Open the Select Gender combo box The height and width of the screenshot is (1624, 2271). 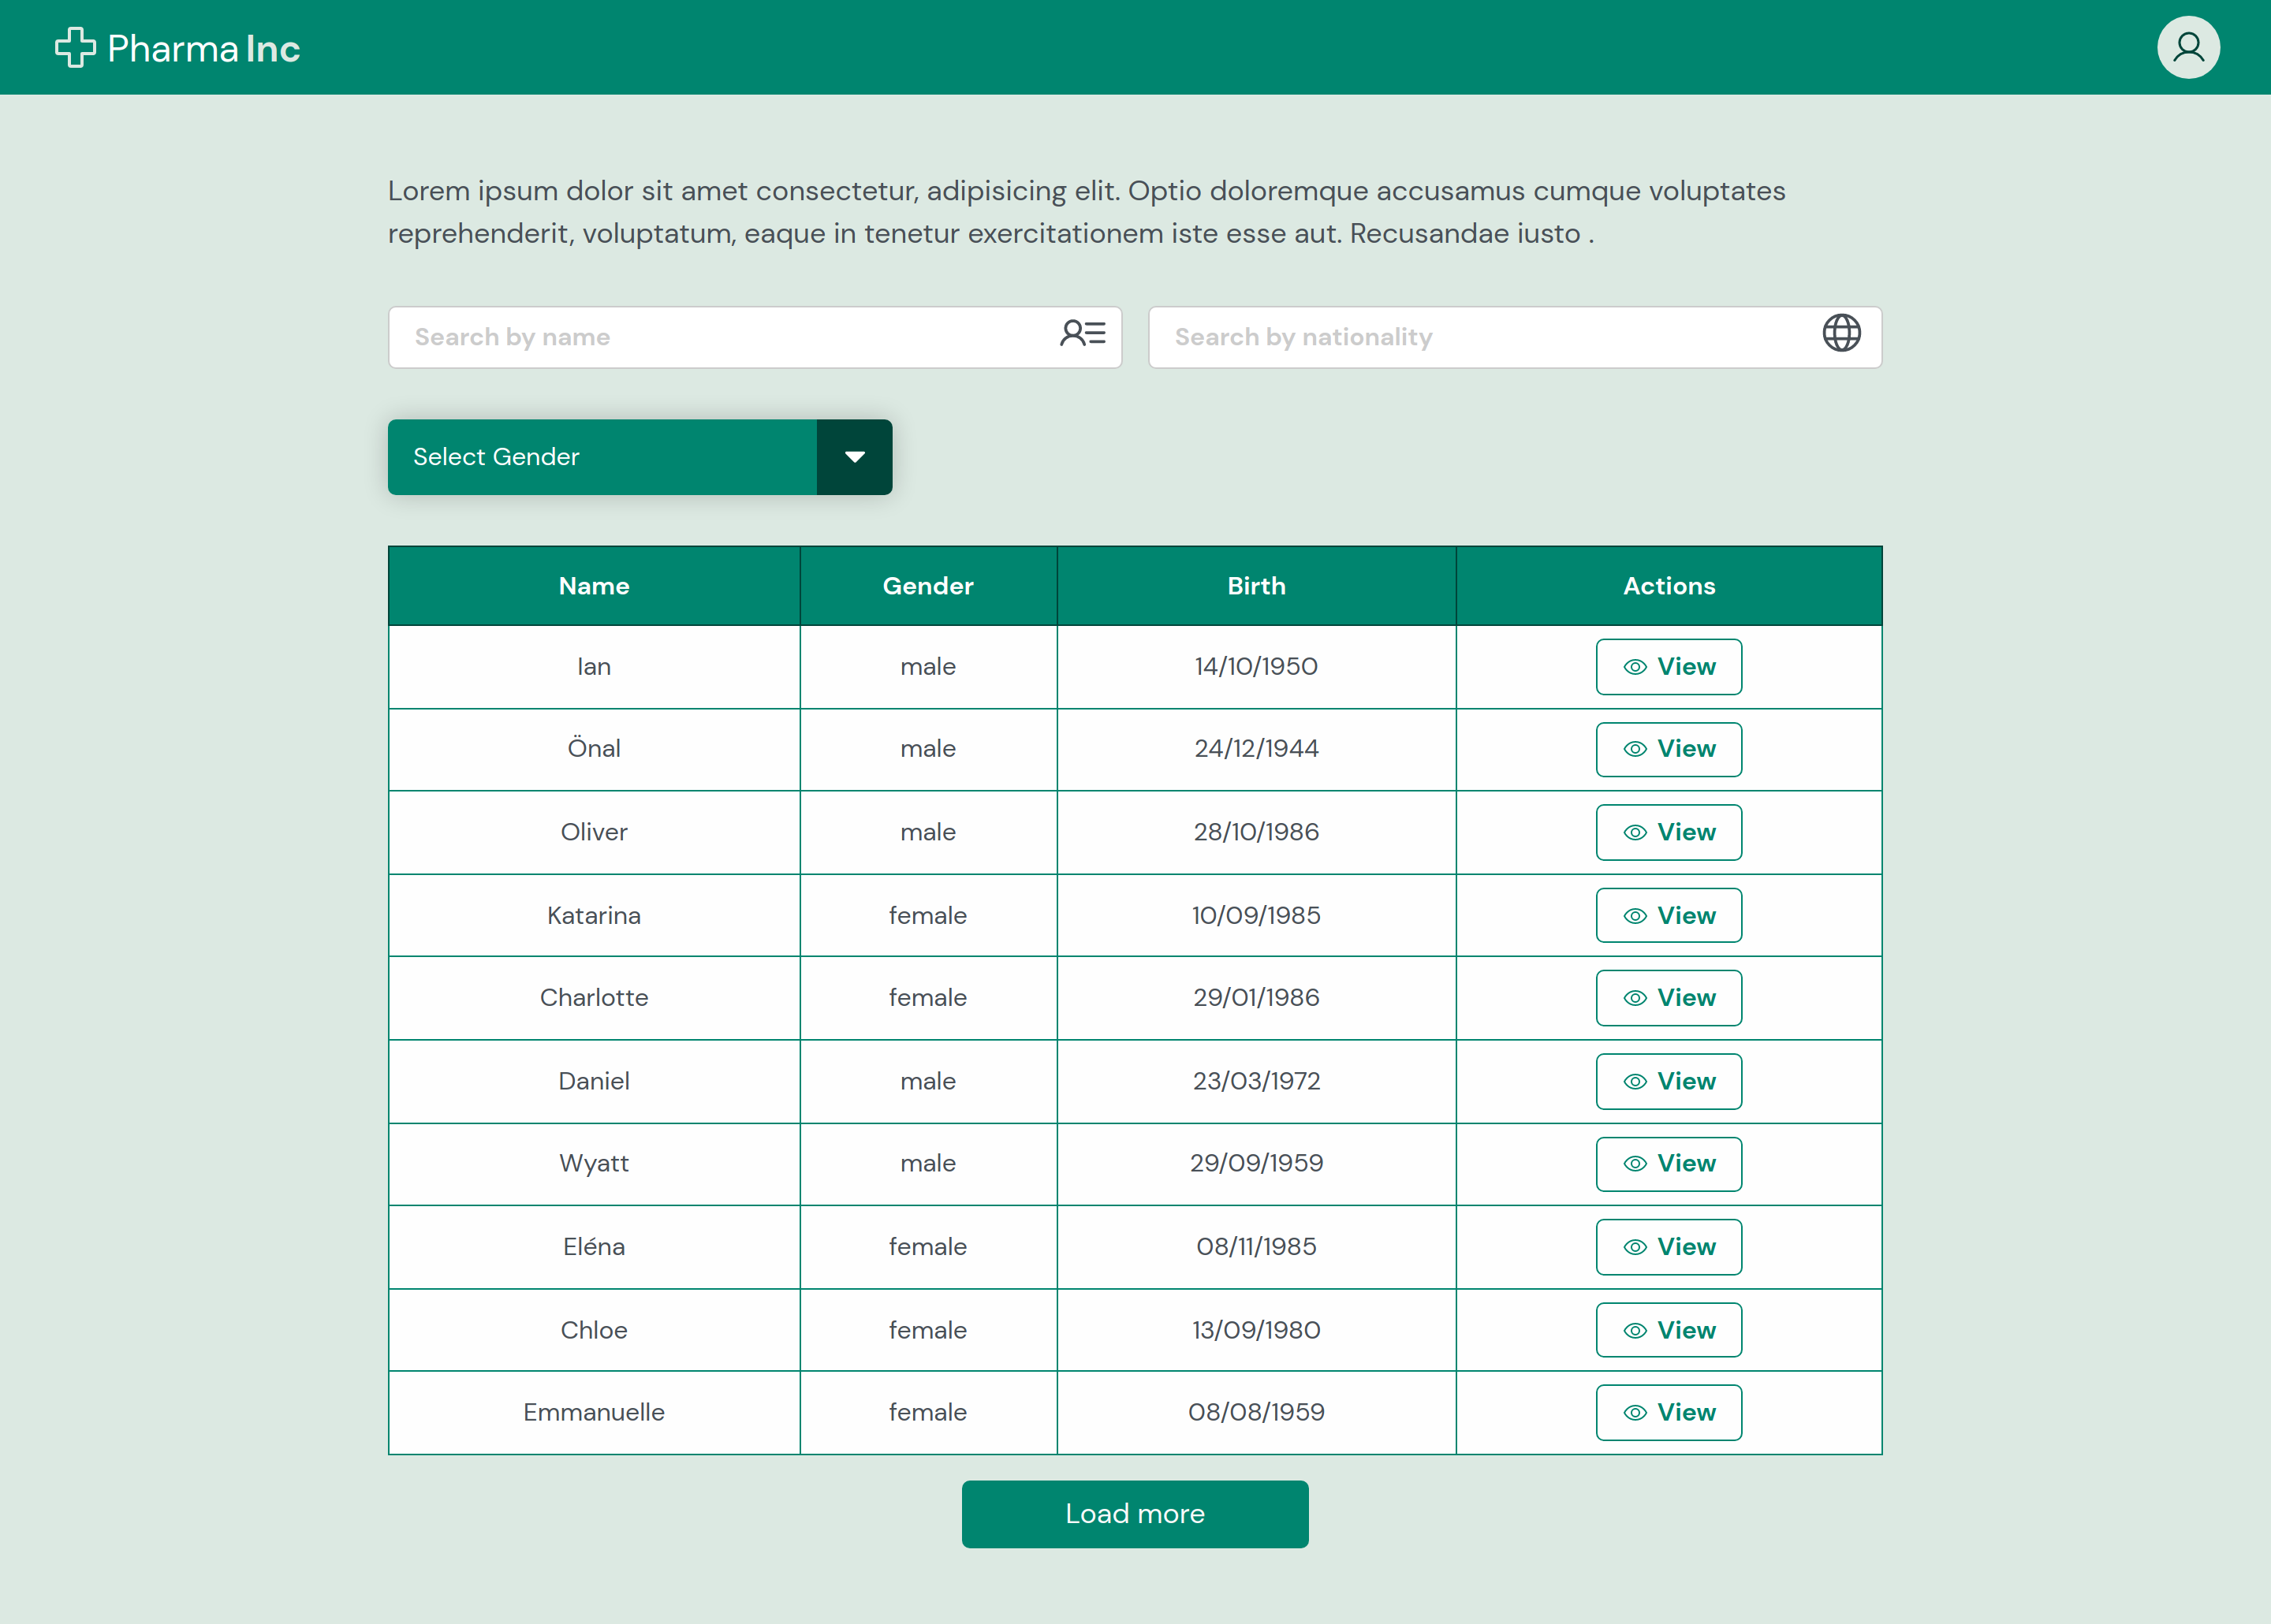pos(602,457)
